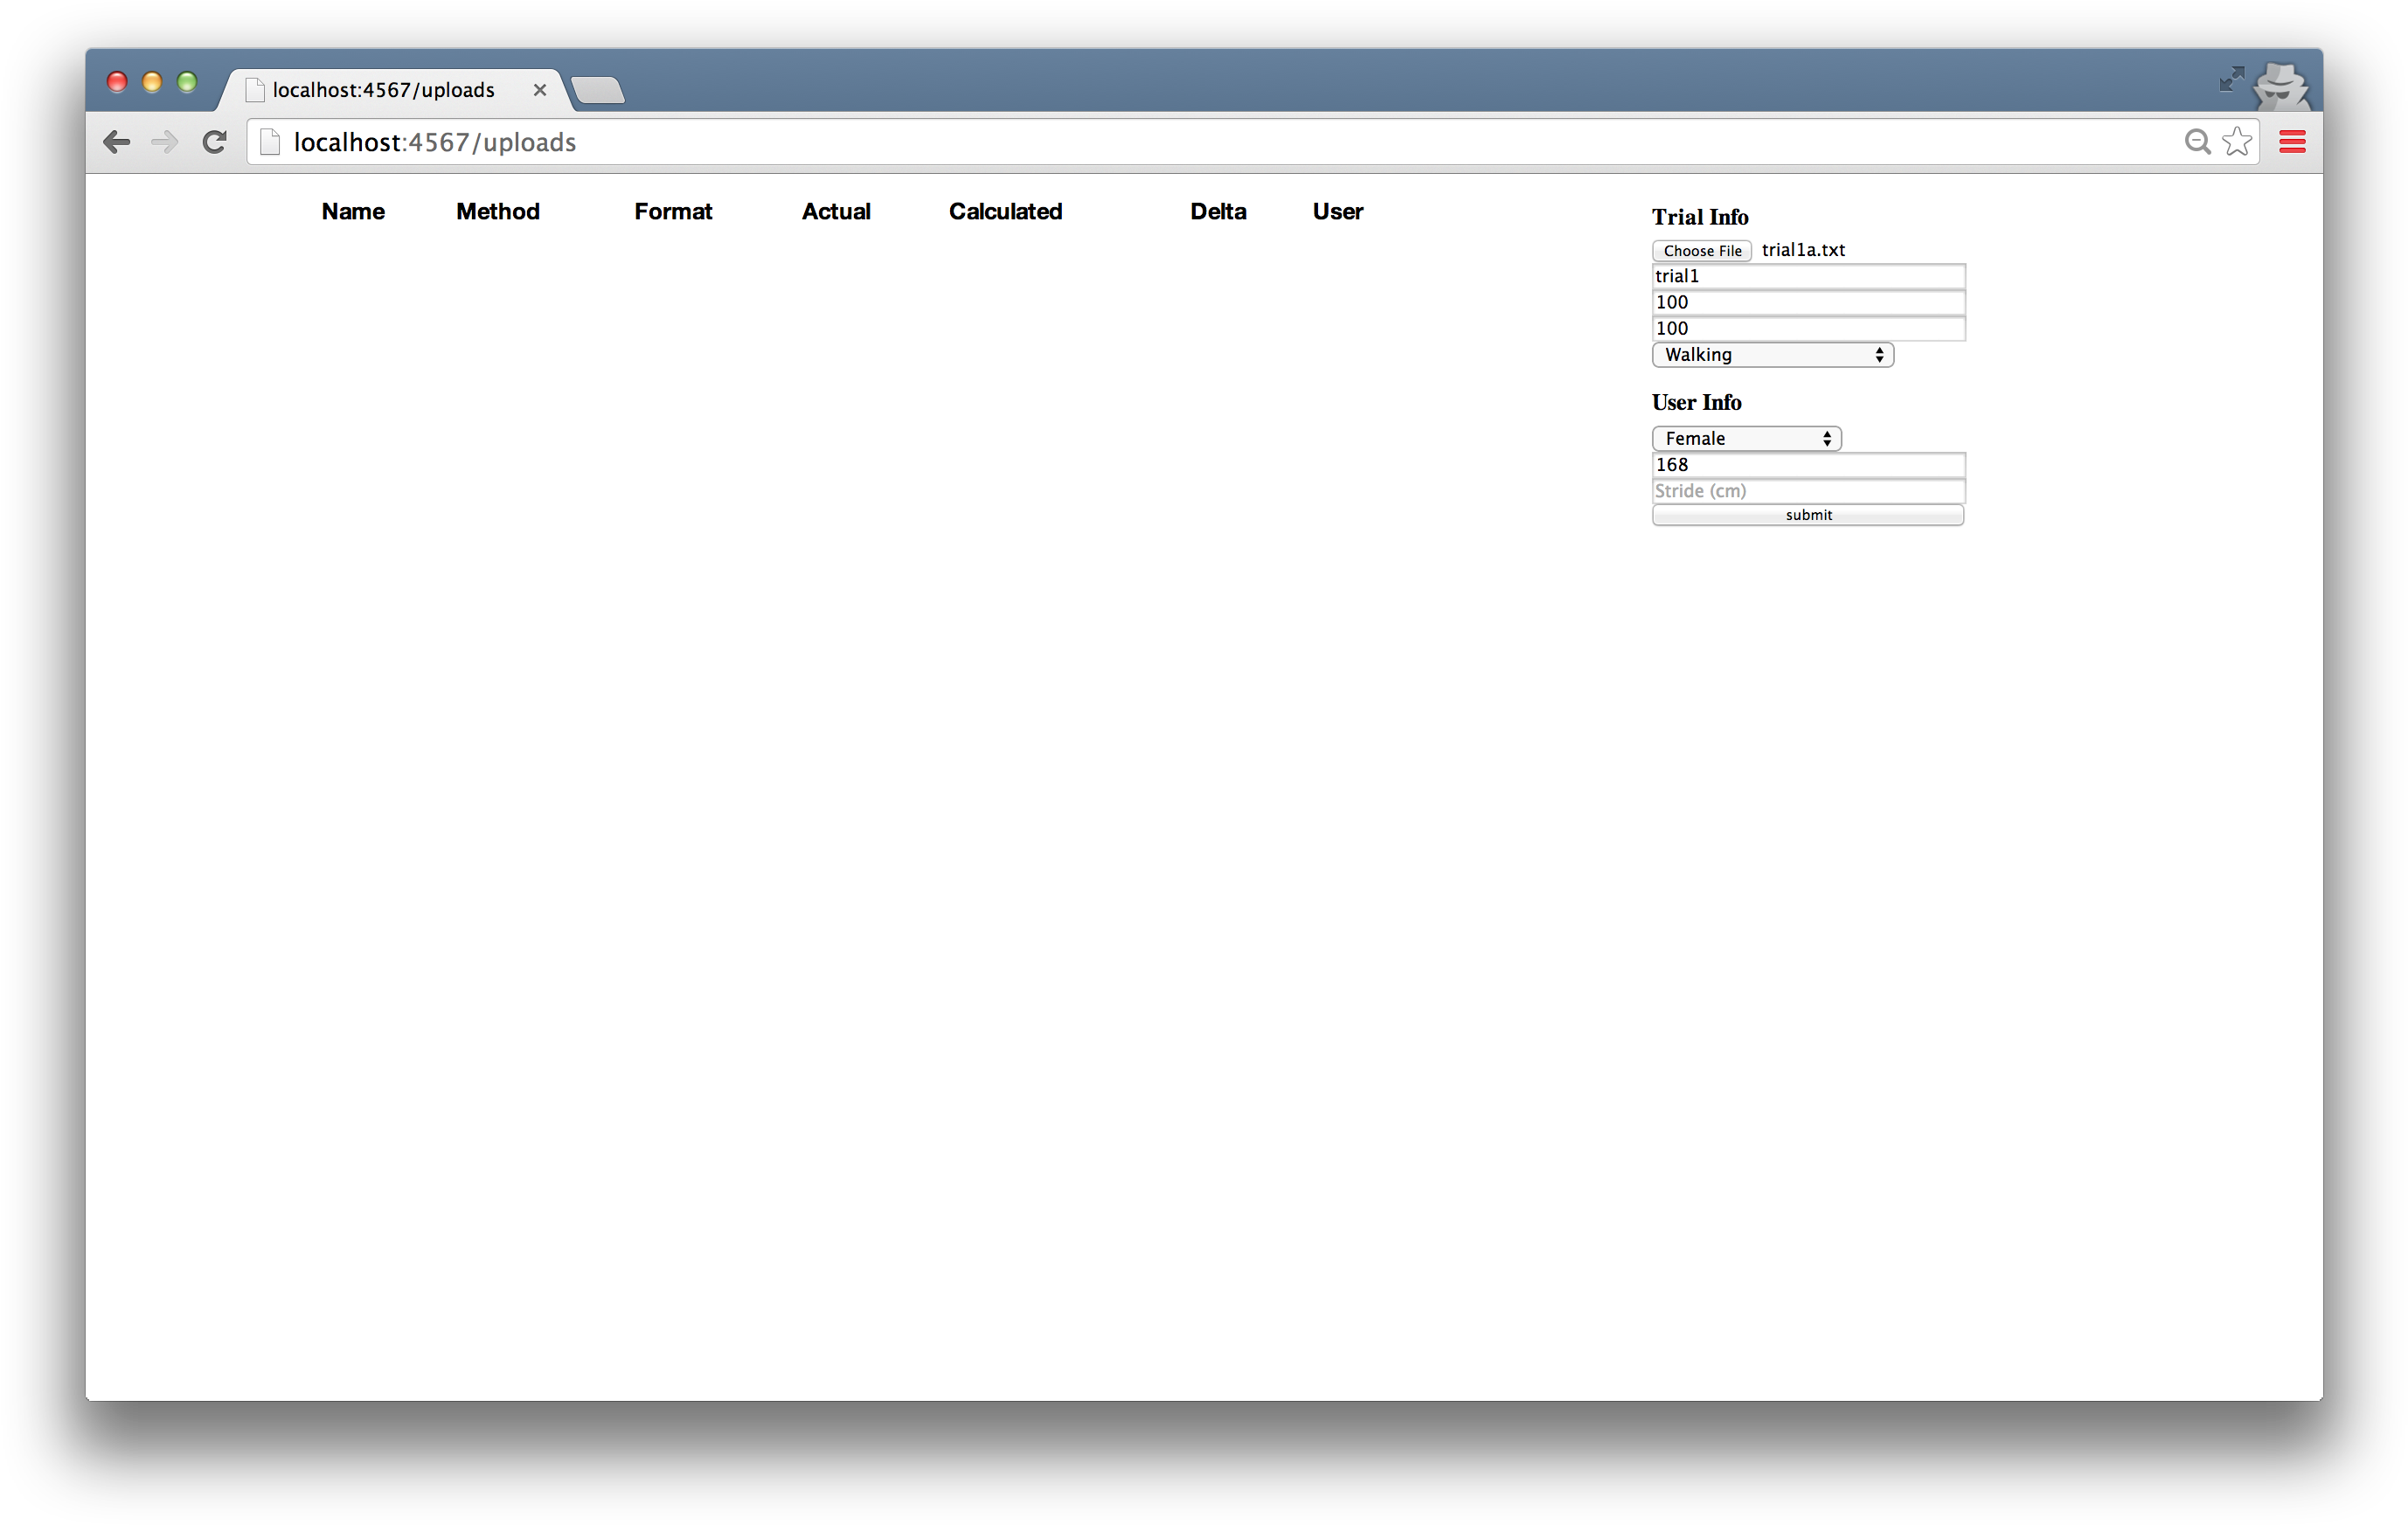Click the browser forward arrow
The height and width of the screenshot is (1525, 2408).
pyautogui.click(x=165, y=142)
